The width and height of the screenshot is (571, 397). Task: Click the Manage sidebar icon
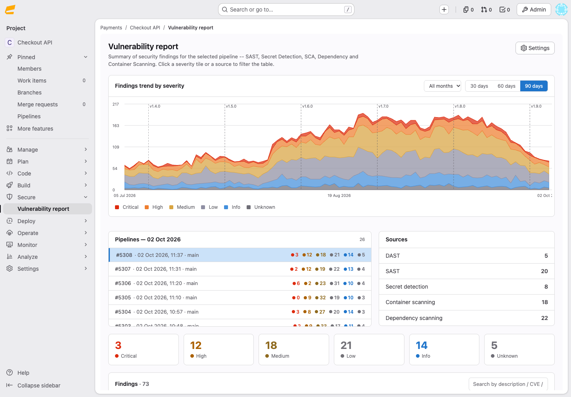10,150
